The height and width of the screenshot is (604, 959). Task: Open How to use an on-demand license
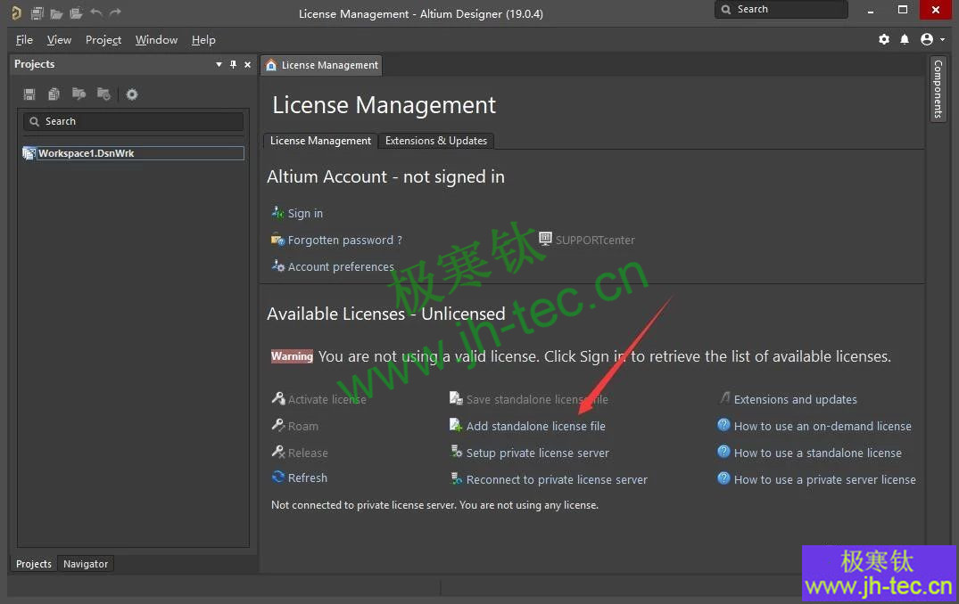tap(823, 427)
